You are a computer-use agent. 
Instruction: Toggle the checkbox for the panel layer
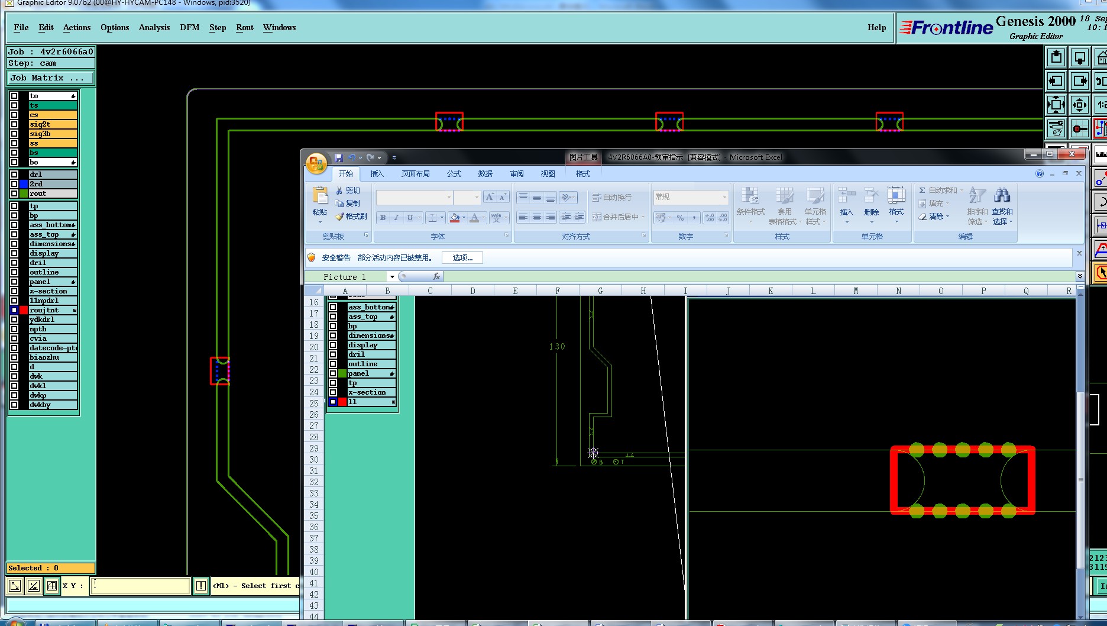(14, 282)
